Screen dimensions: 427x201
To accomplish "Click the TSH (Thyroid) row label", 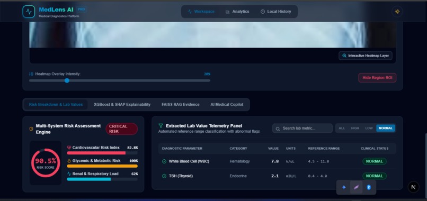I will coord(181,176).
